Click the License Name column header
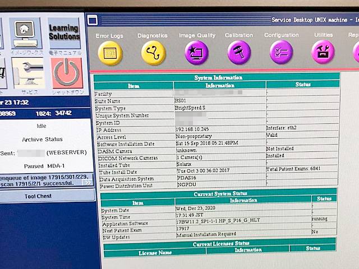This screenshot has width=359, height=269. pyautogui.click(x=155, y=253)
